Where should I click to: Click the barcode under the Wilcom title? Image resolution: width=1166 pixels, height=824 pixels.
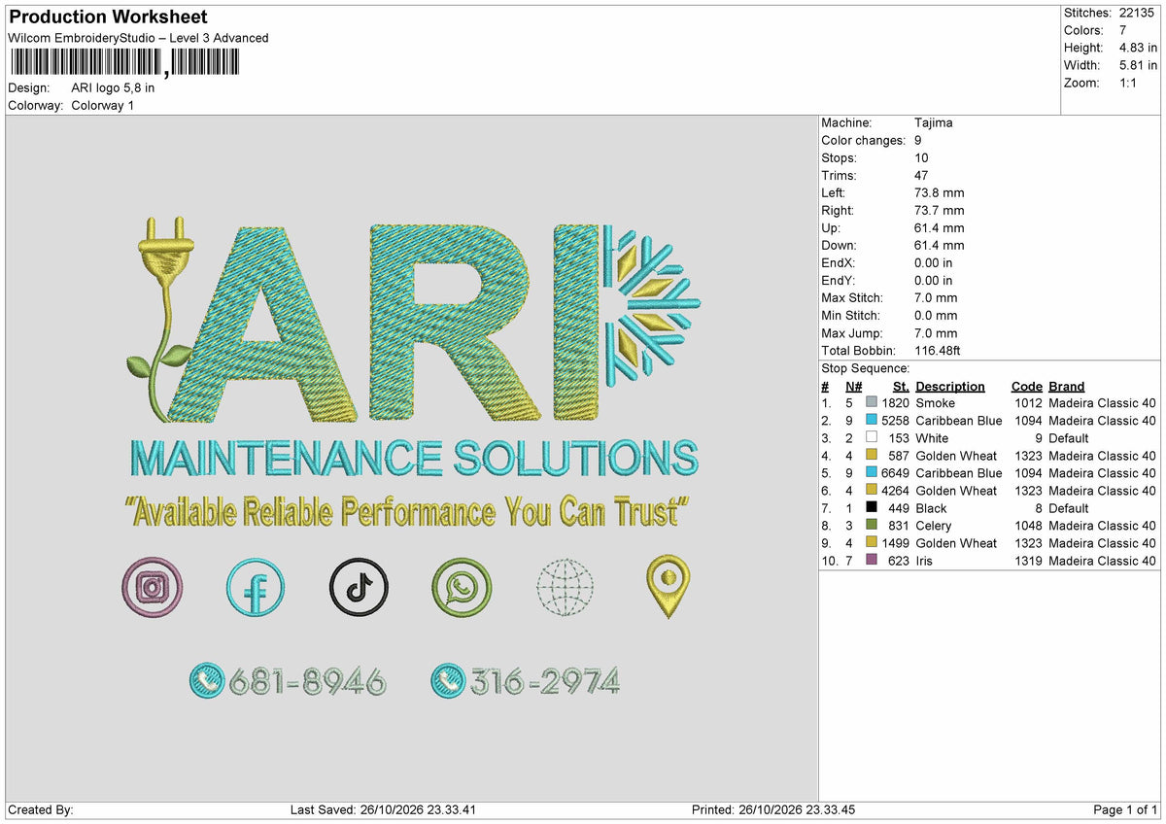[x=123, y=64]
